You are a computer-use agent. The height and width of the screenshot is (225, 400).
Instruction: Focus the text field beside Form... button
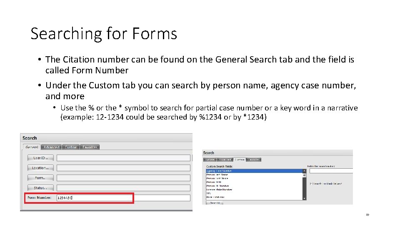123,178
